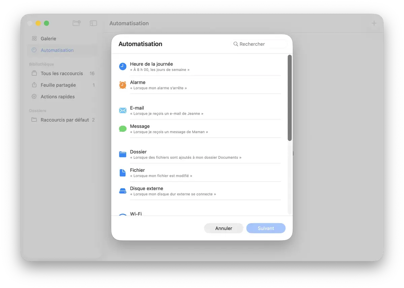Select the Heure de la journée clock icon

point(123,66)
